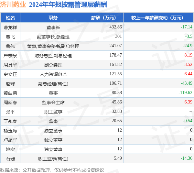Click change value 0 in 姚宏's row
Image resolution: width=194 pixels, height=173 pixels.
191,149
